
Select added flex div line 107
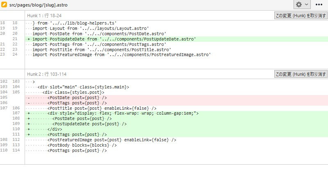[x=176, y=113]
